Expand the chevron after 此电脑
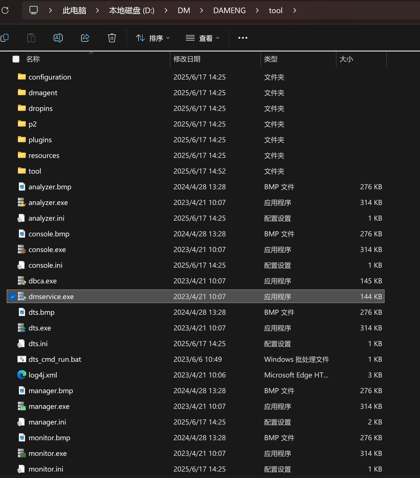This screenshot has width=420, height=478. pyautogui.click(x=97, y=10)
